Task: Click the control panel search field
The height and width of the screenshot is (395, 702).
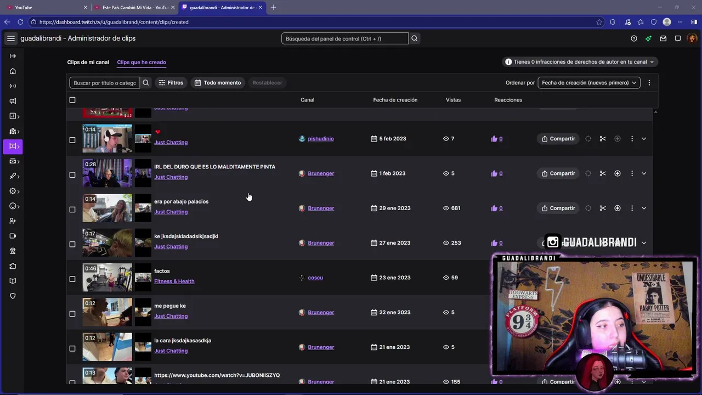Action: coord(345,38)
